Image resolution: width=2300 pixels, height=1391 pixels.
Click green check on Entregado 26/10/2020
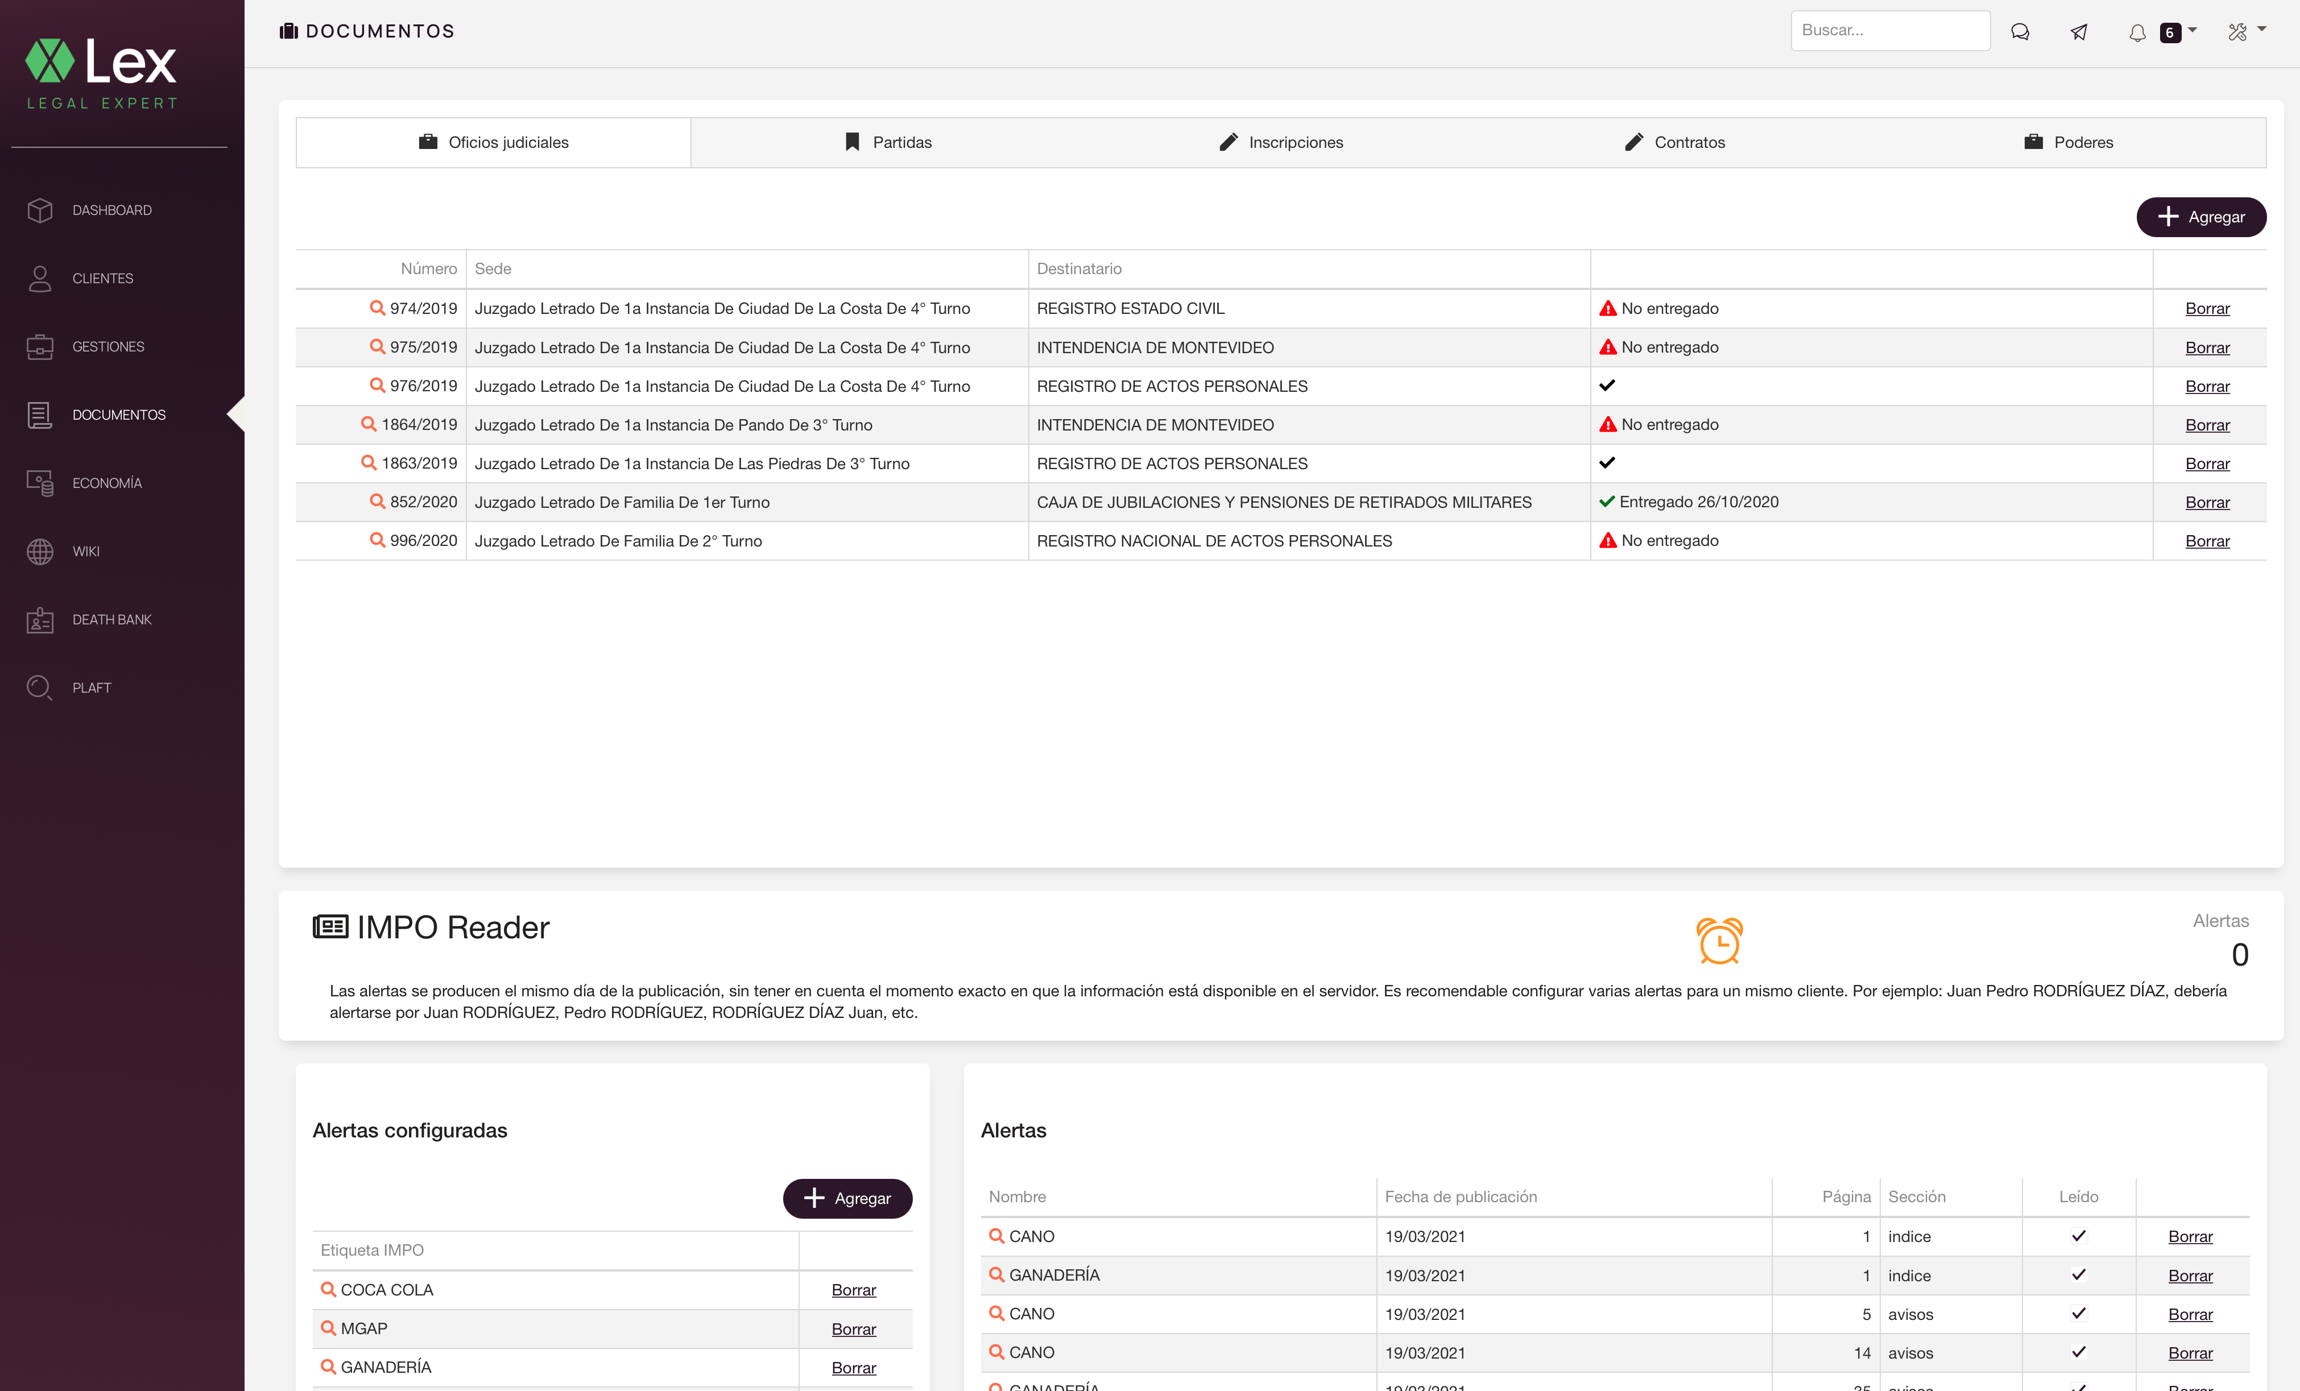point(1607,502)
